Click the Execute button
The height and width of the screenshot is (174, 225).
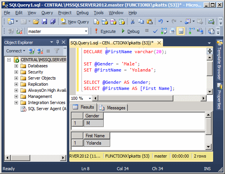[x=105, y=31]
